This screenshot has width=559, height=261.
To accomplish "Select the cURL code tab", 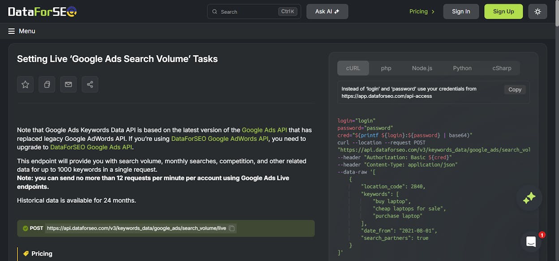I will click(x=353, y=68).
